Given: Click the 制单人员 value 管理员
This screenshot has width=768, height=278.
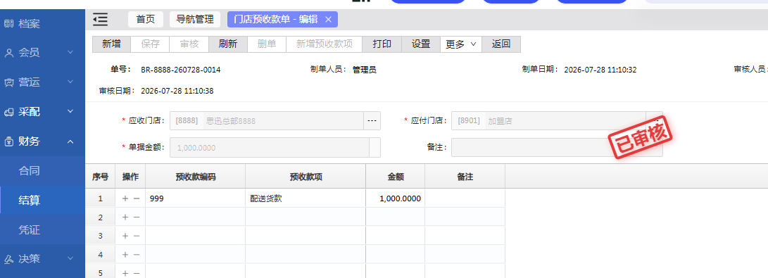Looking at the screenshot, I should coord(365,70).
